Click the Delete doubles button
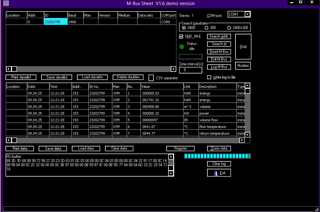 [x=128, y=77]
